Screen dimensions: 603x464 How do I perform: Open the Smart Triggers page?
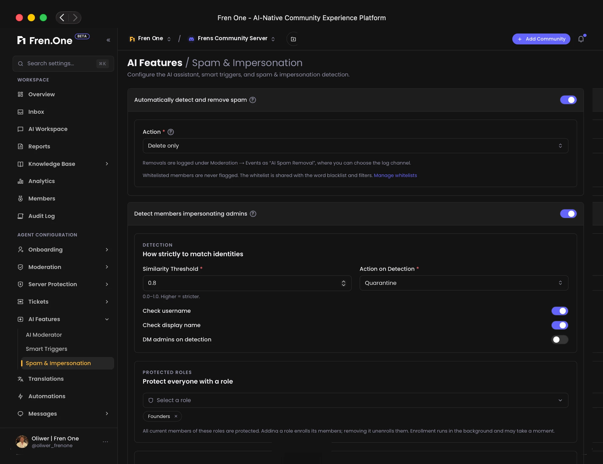tap(46, 349)
